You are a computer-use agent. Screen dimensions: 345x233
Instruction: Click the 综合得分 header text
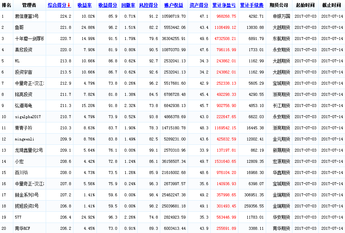click(x=57, y=5)
